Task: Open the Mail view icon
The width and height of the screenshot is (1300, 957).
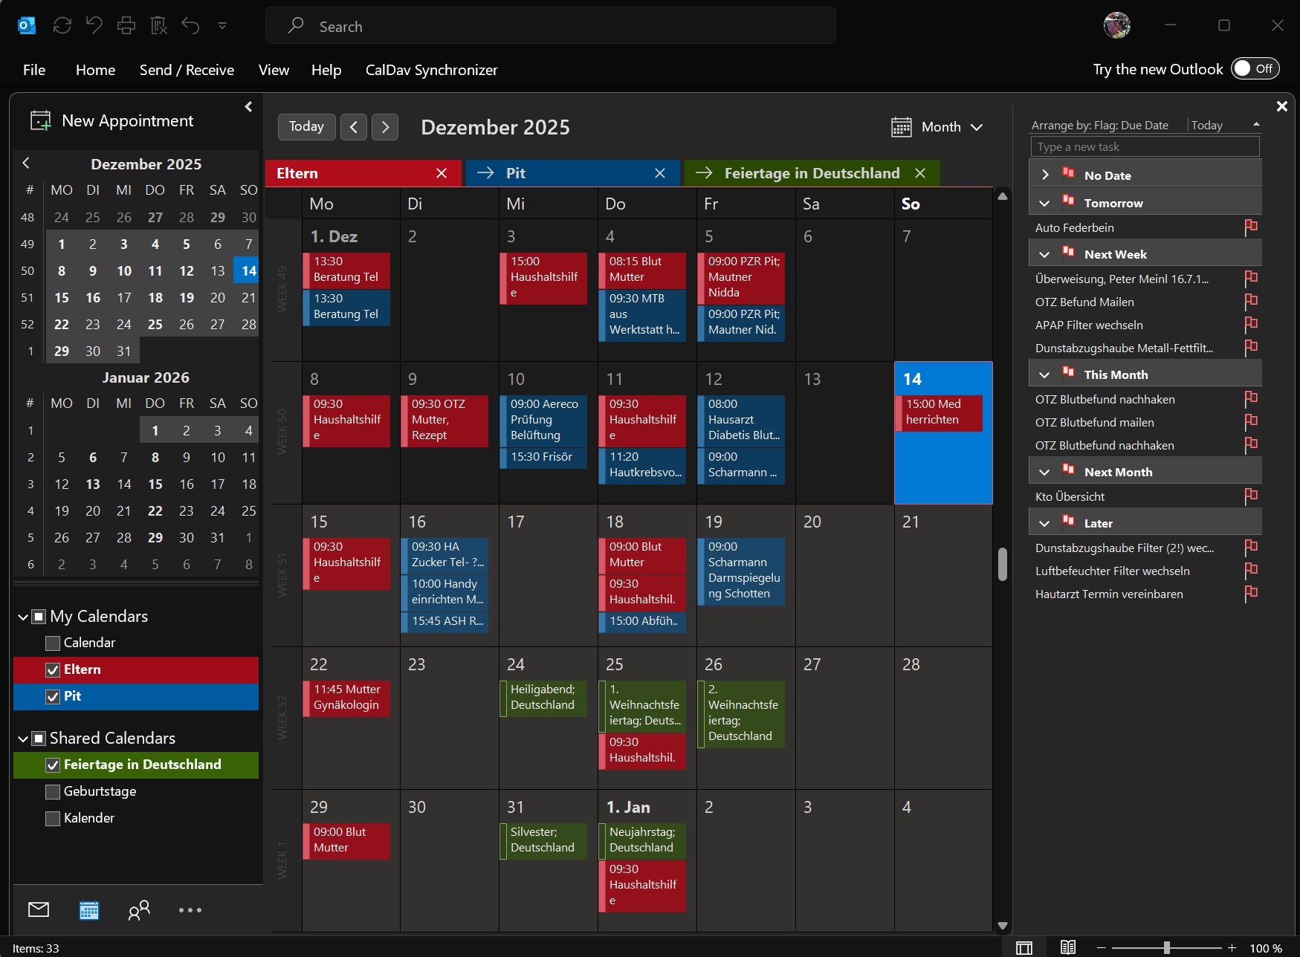Action: coord(39,909)
